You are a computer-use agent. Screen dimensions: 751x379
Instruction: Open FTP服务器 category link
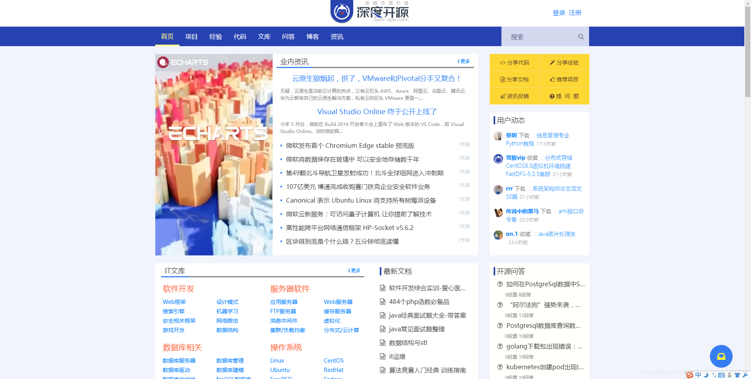click(x=283, y=311)
